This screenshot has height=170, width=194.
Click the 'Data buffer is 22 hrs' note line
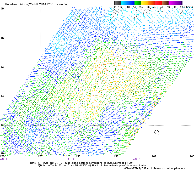[x=92, y=166]
